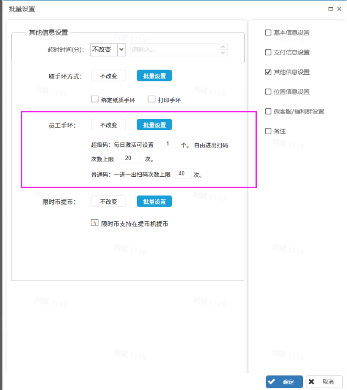The height and width of the screenshot is (390, 347).
Task: Check 支付信息设置 in the side panel
Action: (268, 52)
